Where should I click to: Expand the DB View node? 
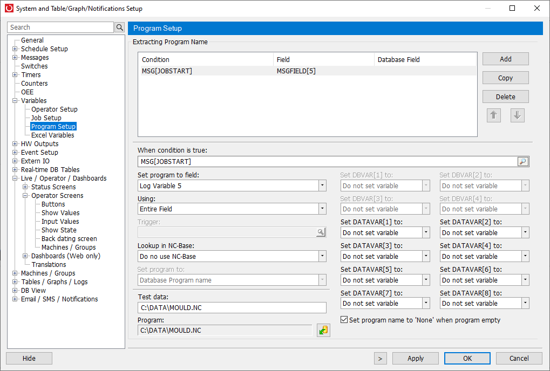pyautogui.click(x=15, y=291)
